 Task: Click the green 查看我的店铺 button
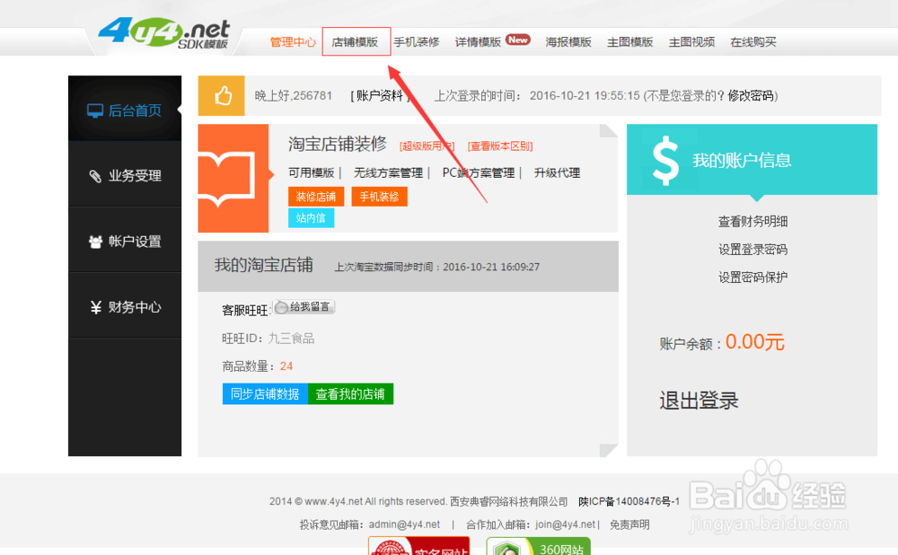(x=350, y=394)
